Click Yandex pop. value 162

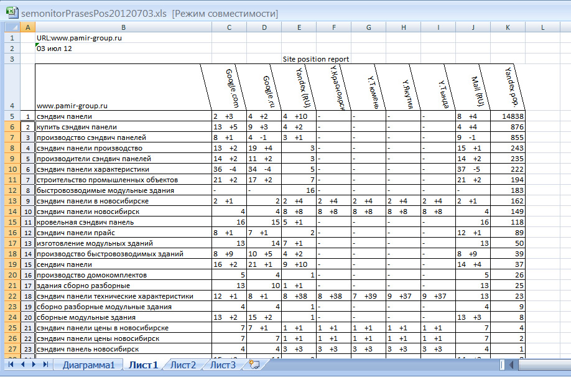[x=508, y=201]
